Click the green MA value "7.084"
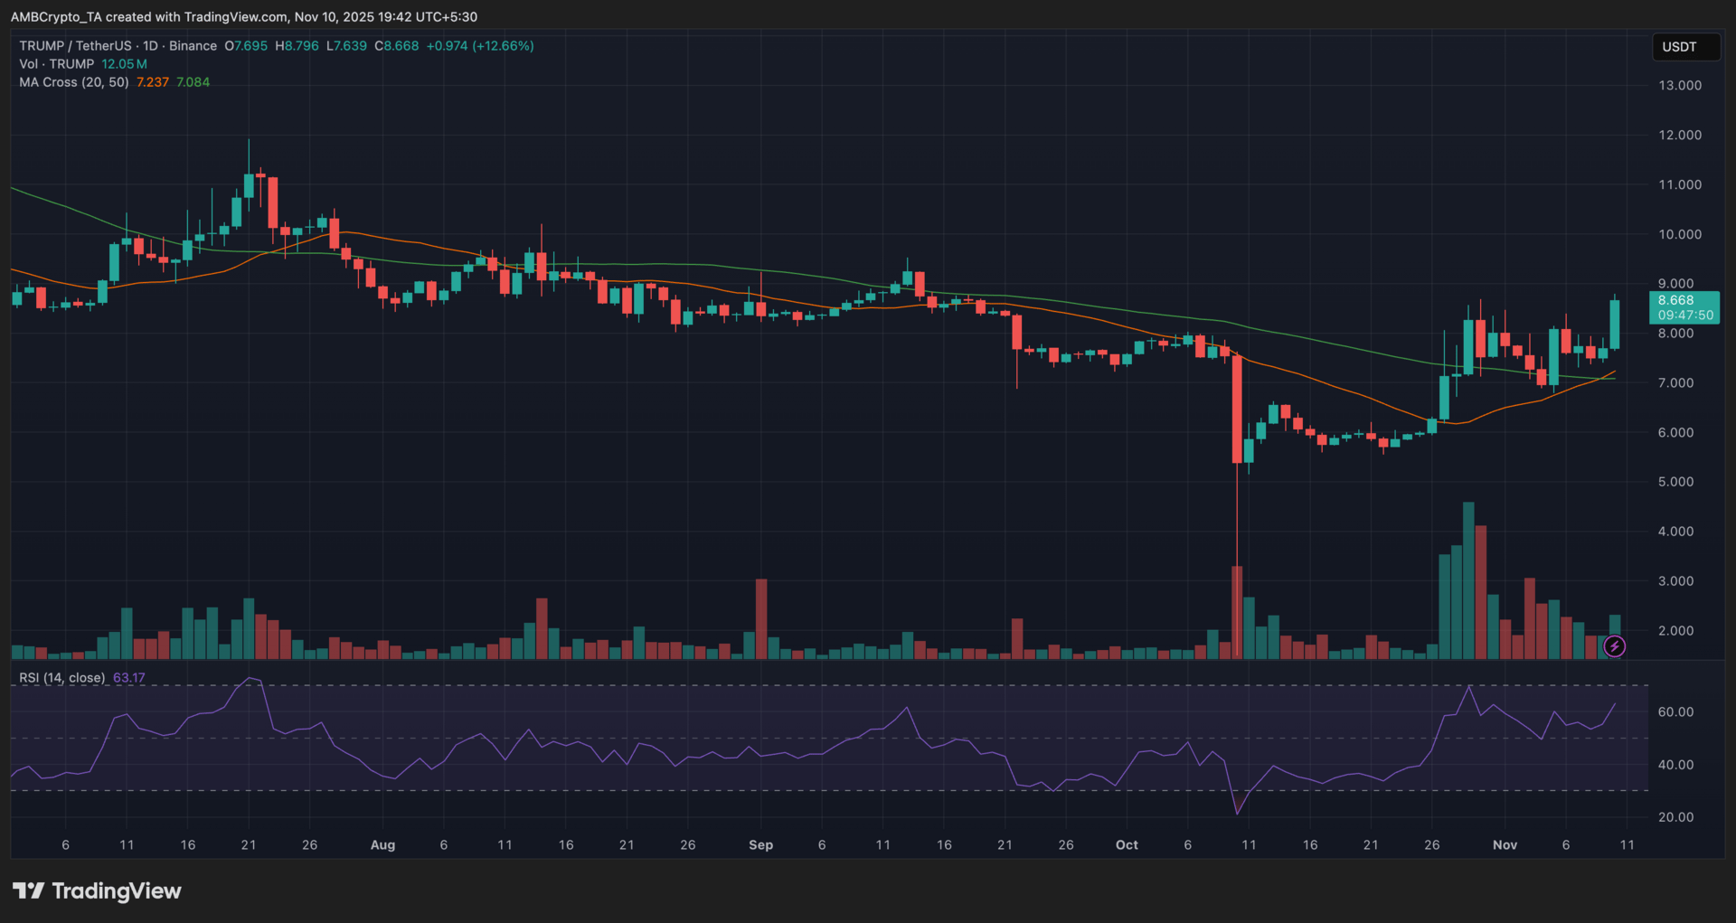The height and width of the screenshot is (923, 1736). [x=193, y=82]
